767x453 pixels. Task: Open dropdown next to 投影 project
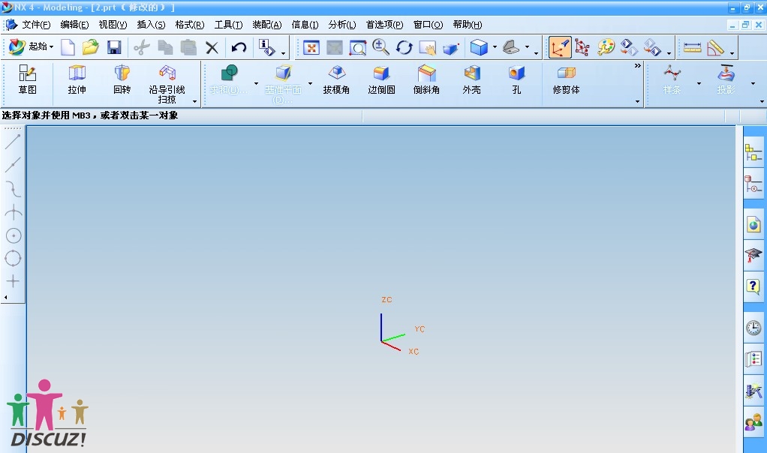click(x=753, y=83)
